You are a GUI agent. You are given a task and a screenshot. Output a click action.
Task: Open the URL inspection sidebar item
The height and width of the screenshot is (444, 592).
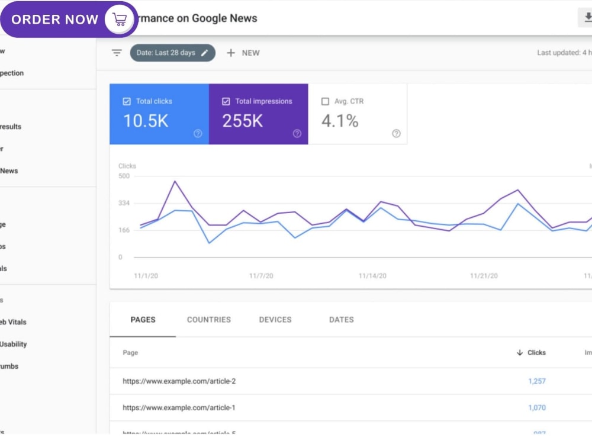click(12, 73)
